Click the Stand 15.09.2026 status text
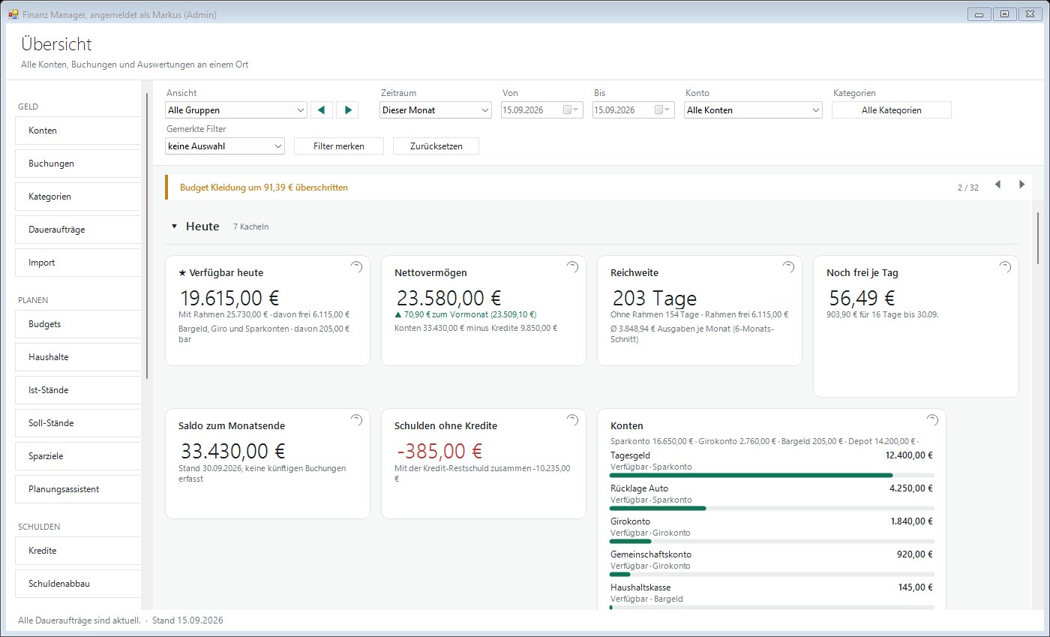 tap(187, 620)
